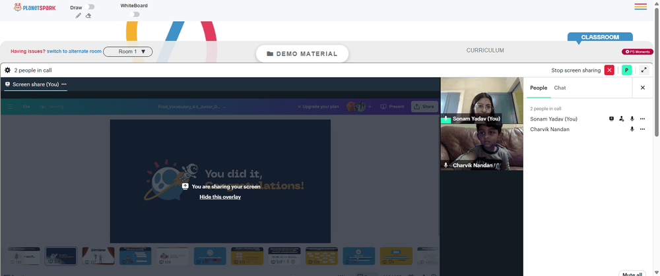Toggle the WhiteBoard switch

(134, 14)
